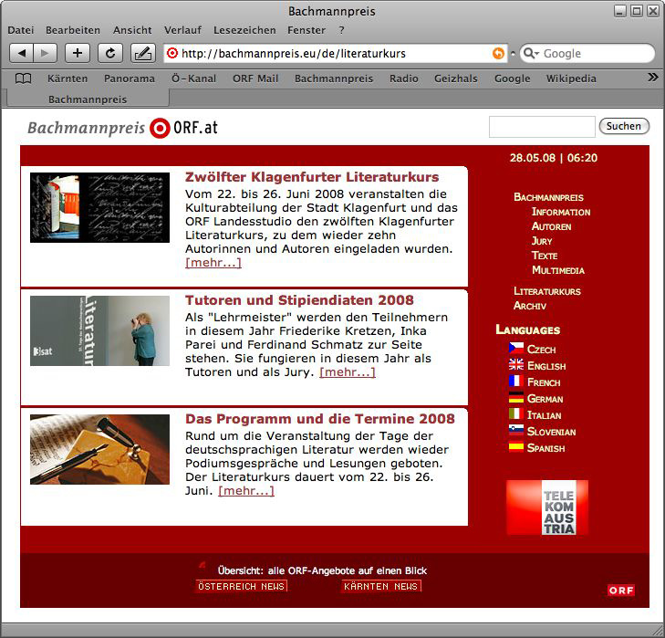Open the Radio bookmark

tap(404, 78)
